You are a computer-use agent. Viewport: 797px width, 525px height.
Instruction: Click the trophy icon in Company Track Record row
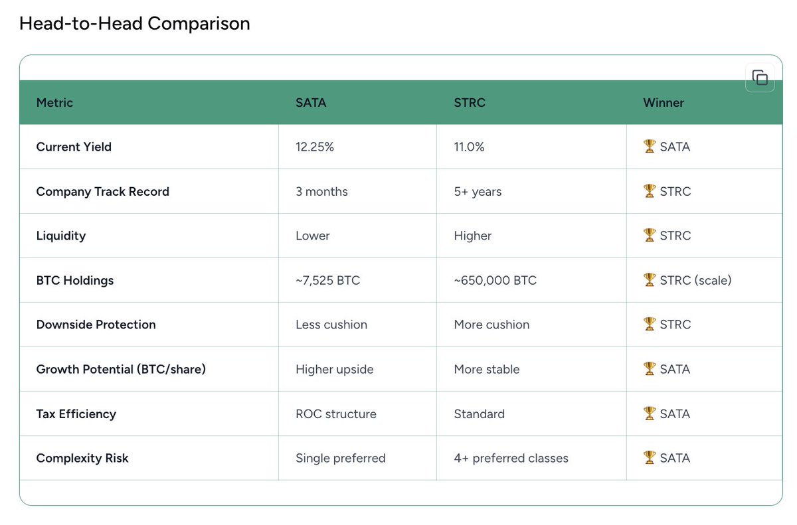(650, 191)
